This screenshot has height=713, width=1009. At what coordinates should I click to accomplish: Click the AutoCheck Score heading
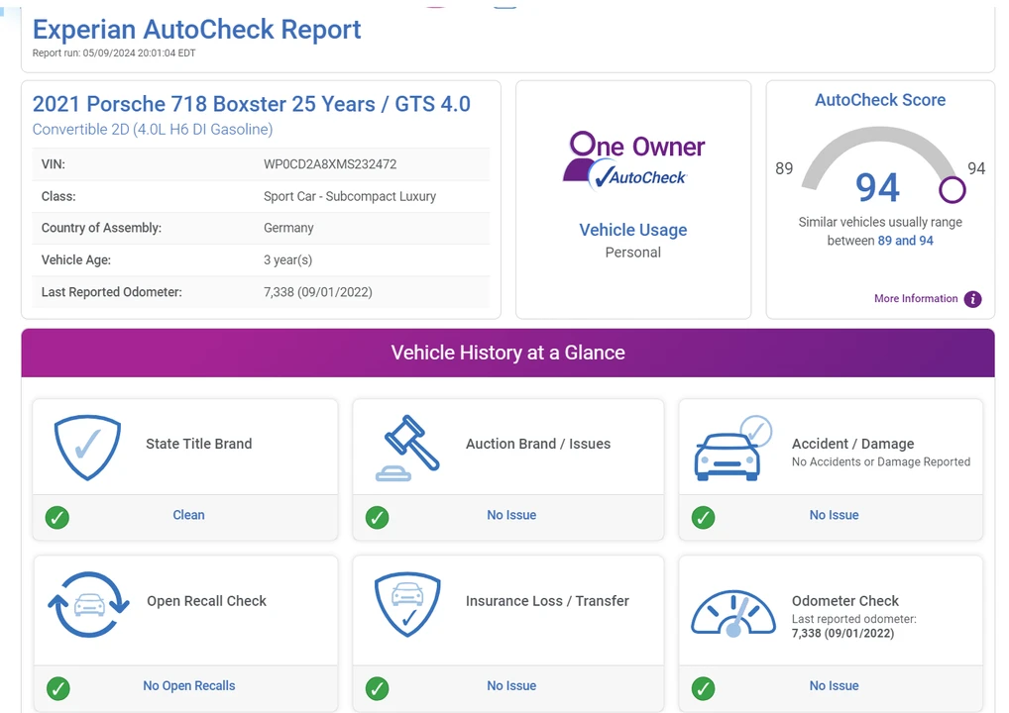[880, 100]
